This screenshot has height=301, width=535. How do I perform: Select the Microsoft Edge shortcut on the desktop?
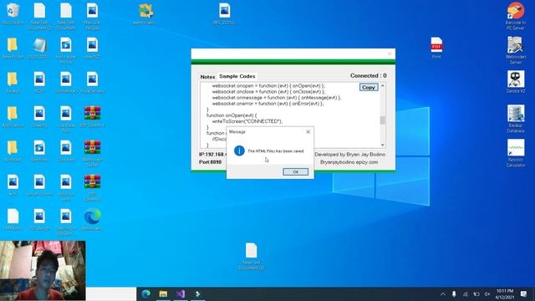point(92,219)
